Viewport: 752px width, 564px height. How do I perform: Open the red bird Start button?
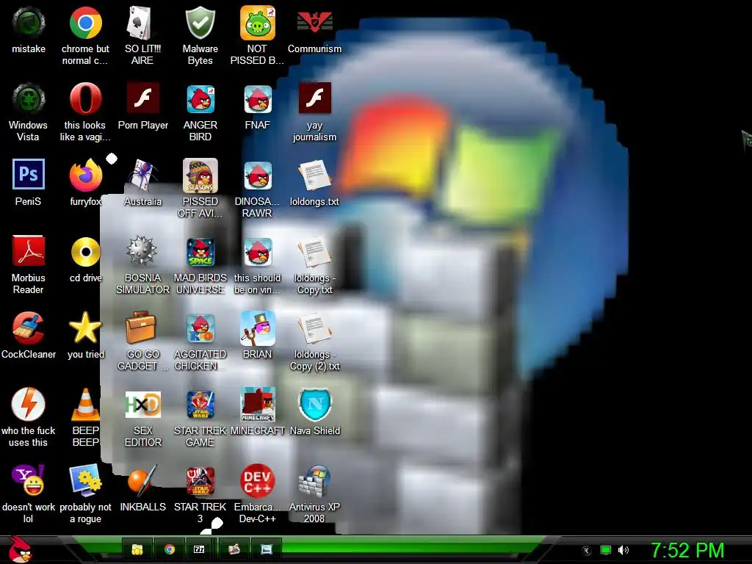pos(19,549)
